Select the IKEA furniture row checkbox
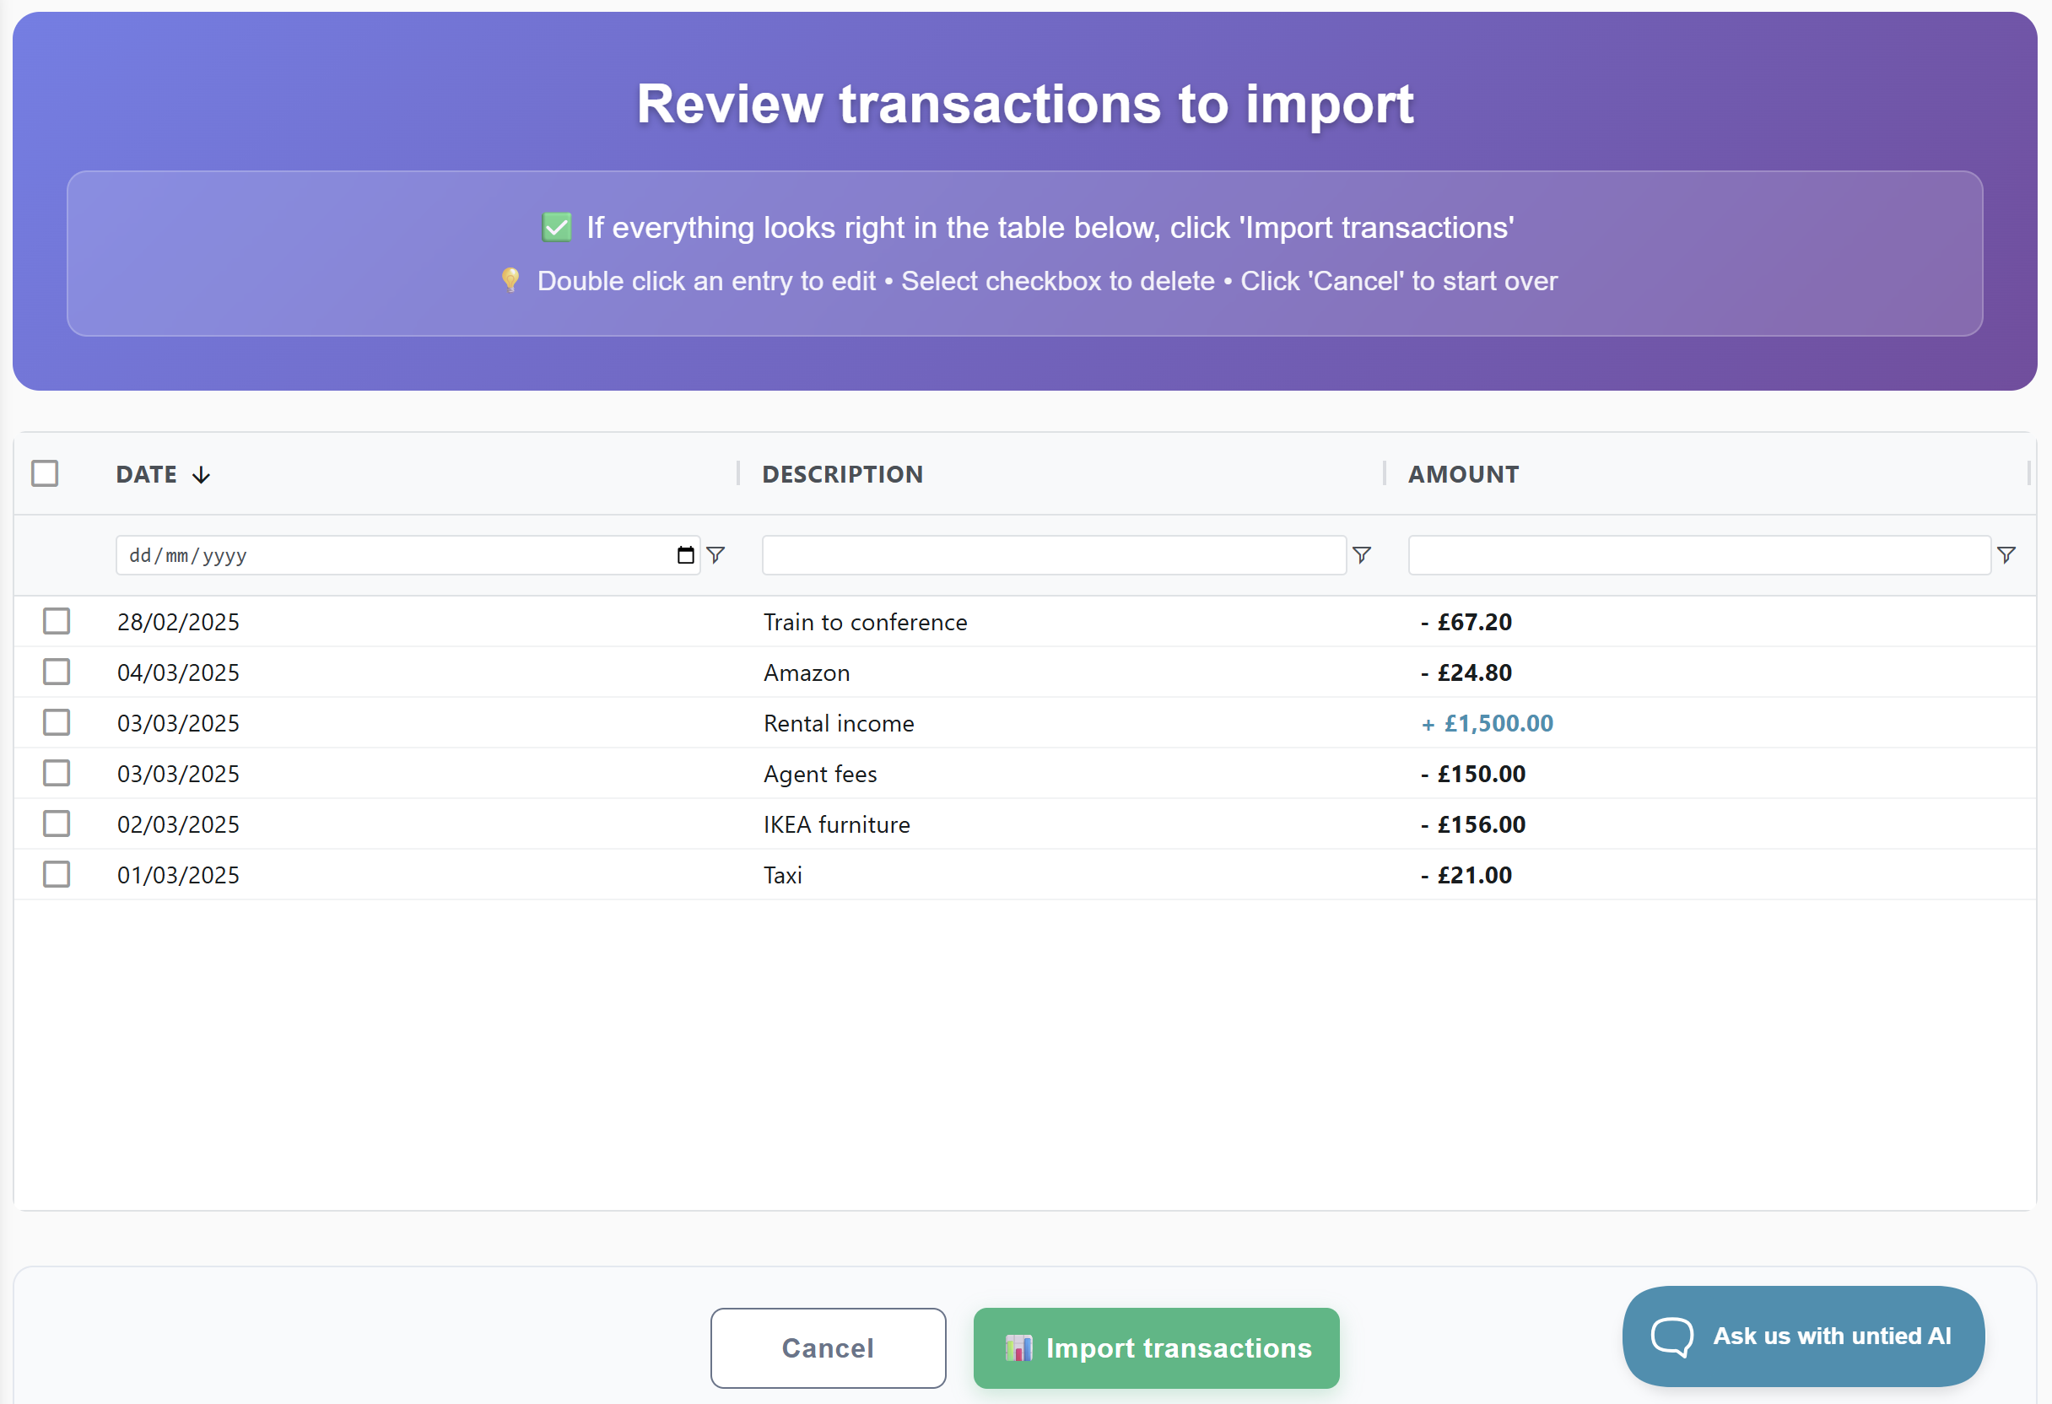 57,823
